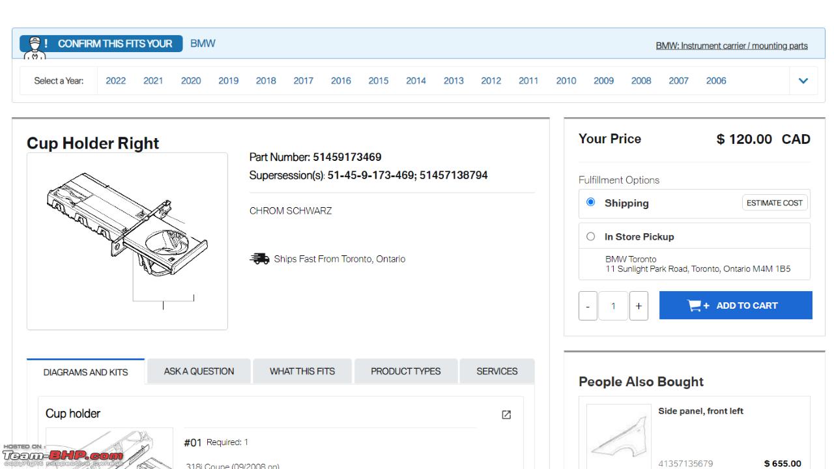Select year 2016
The height and width of the screenshot is (469, 834).
click(x=341, y=81)
